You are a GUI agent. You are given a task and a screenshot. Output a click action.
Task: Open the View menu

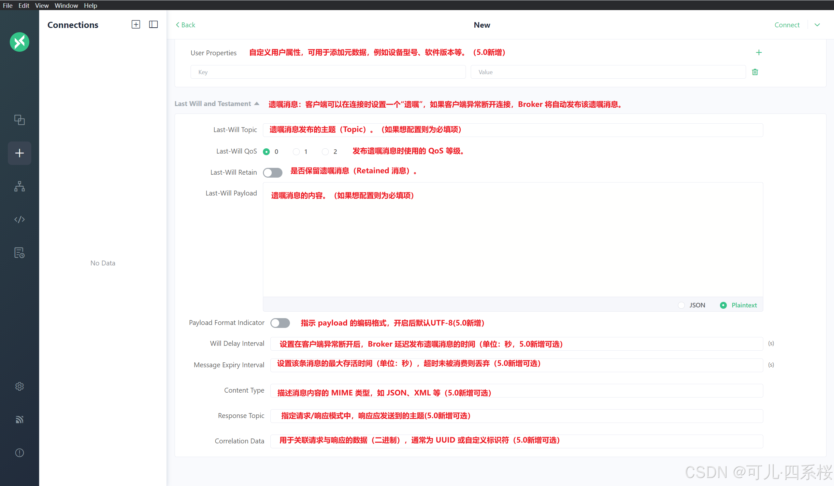pos(42,5)
